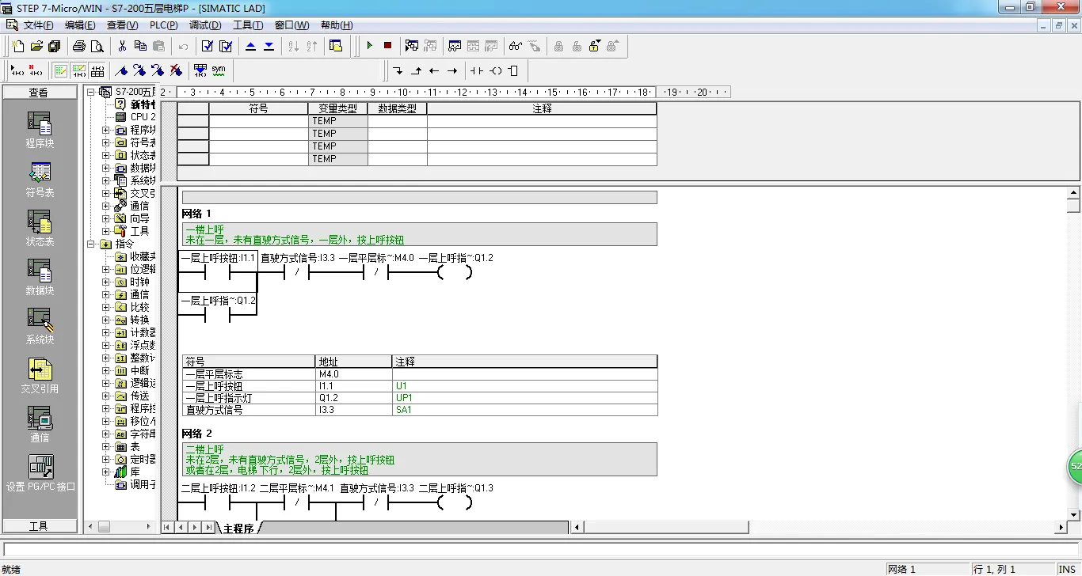
Task: Download to PLC with the blue down-arrow icon
Action: click(269, 46)
